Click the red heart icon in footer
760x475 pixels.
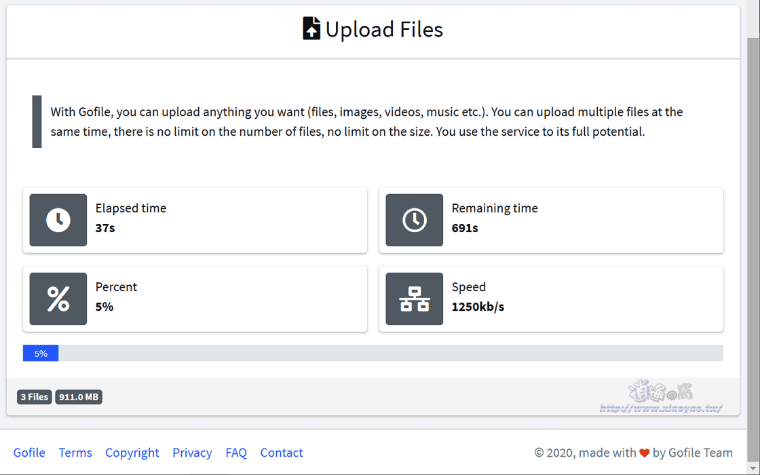coord(644,453)
